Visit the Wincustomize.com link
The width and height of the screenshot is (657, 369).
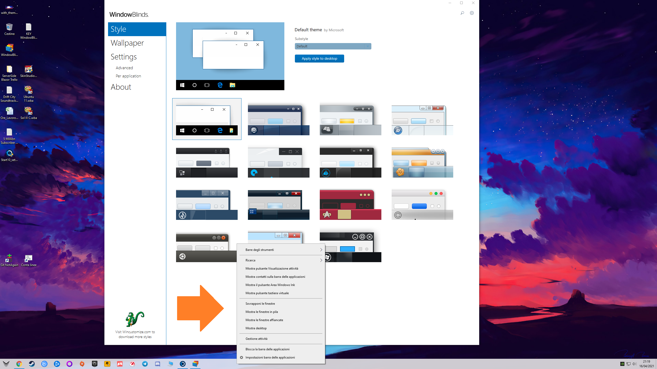point(135,334)
